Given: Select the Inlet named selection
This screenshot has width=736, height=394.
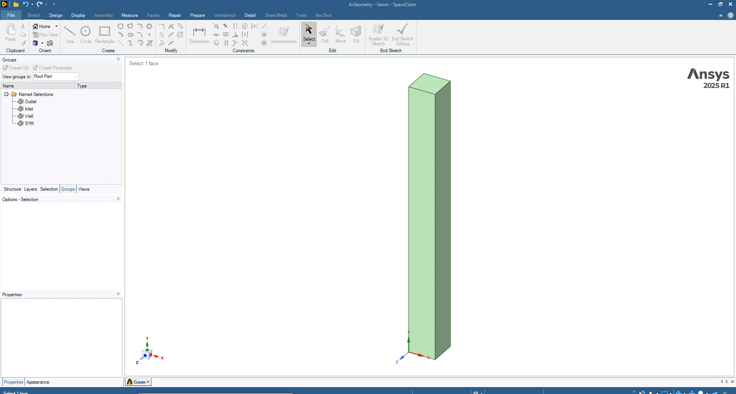Looking at the screenshot, I should click(x=29, y=109).
